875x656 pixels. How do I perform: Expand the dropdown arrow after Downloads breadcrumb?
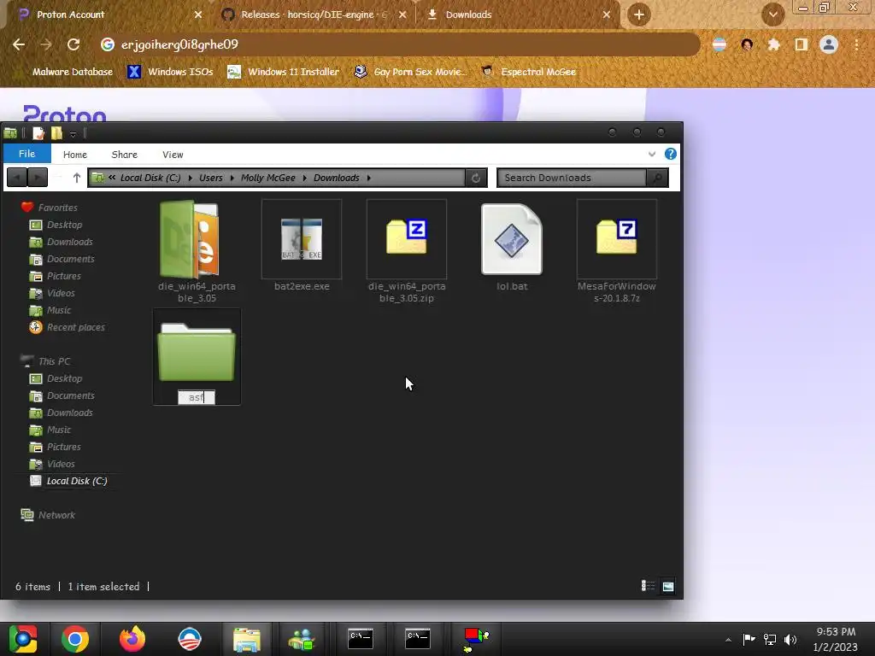369,178
